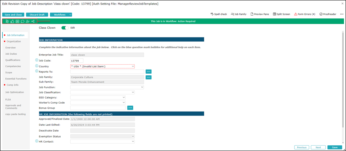The height and width of the screenshot is (151, 346).
Task: Click the workflow steps icon in green bar
Action: (x=7, y=21)
